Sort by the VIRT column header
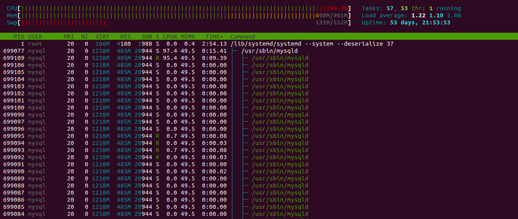Screen dimensions: 518x219 point(102,36)
